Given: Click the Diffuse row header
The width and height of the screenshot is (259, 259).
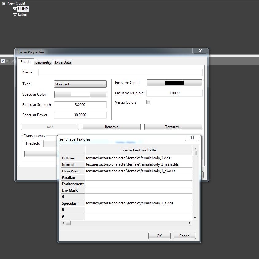Looking at the screenshot, I should pyautogui.click(x=73, y=158).
